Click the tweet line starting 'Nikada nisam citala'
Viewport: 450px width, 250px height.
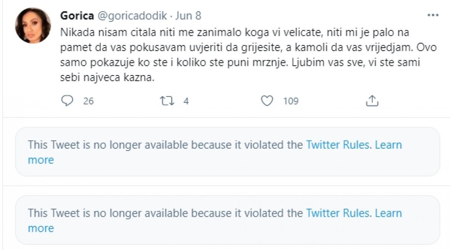(191, 32)
